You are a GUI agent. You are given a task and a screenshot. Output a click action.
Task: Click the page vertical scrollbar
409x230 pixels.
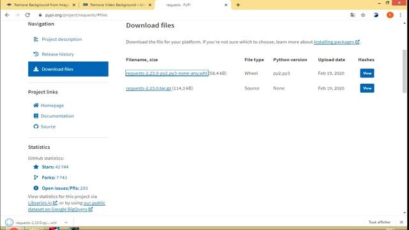[405, 71]
